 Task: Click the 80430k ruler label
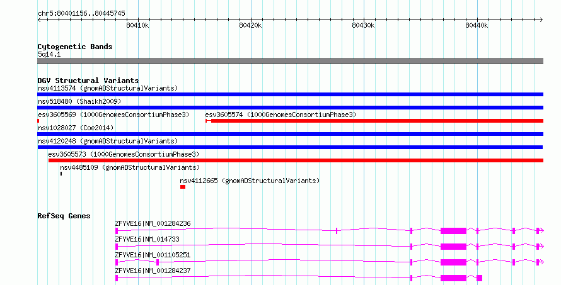pos(363,25)
